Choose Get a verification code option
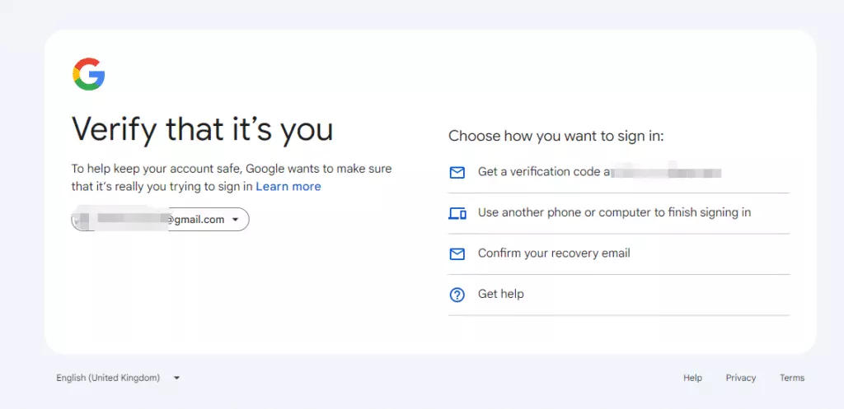This screenshot has height=409, width=844. (x=619, y=173)
